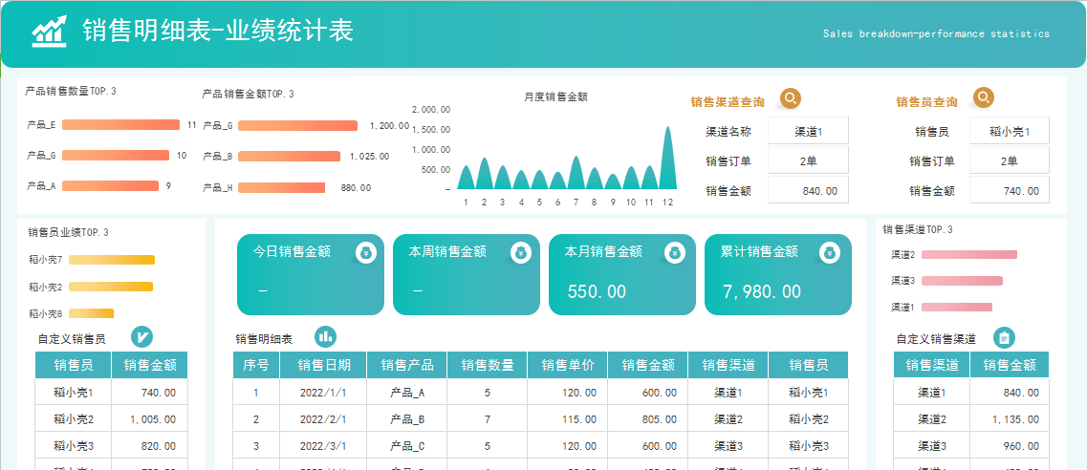Click the unit price cell 115.00
The height and width of the screenshot is (470, 1087).
click(x=568, y=418)
